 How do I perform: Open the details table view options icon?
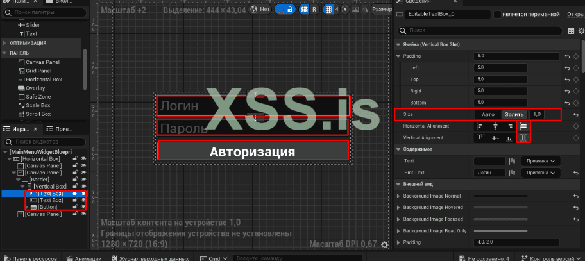[x=571, y=31]
